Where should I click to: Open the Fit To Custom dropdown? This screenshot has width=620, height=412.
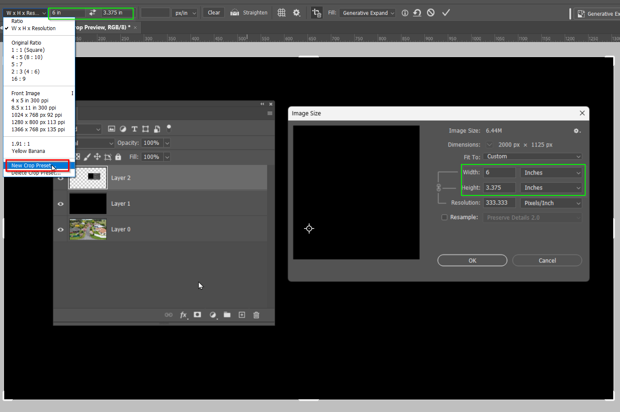tap(532, 156)
